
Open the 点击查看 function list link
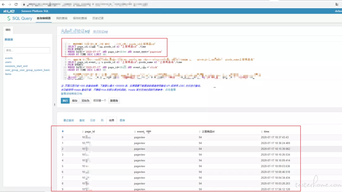click(x=170, y=90)
